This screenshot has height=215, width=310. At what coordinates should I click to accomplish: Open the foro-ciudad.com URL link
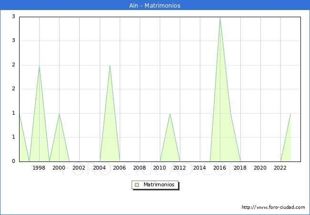pos(273,207)
